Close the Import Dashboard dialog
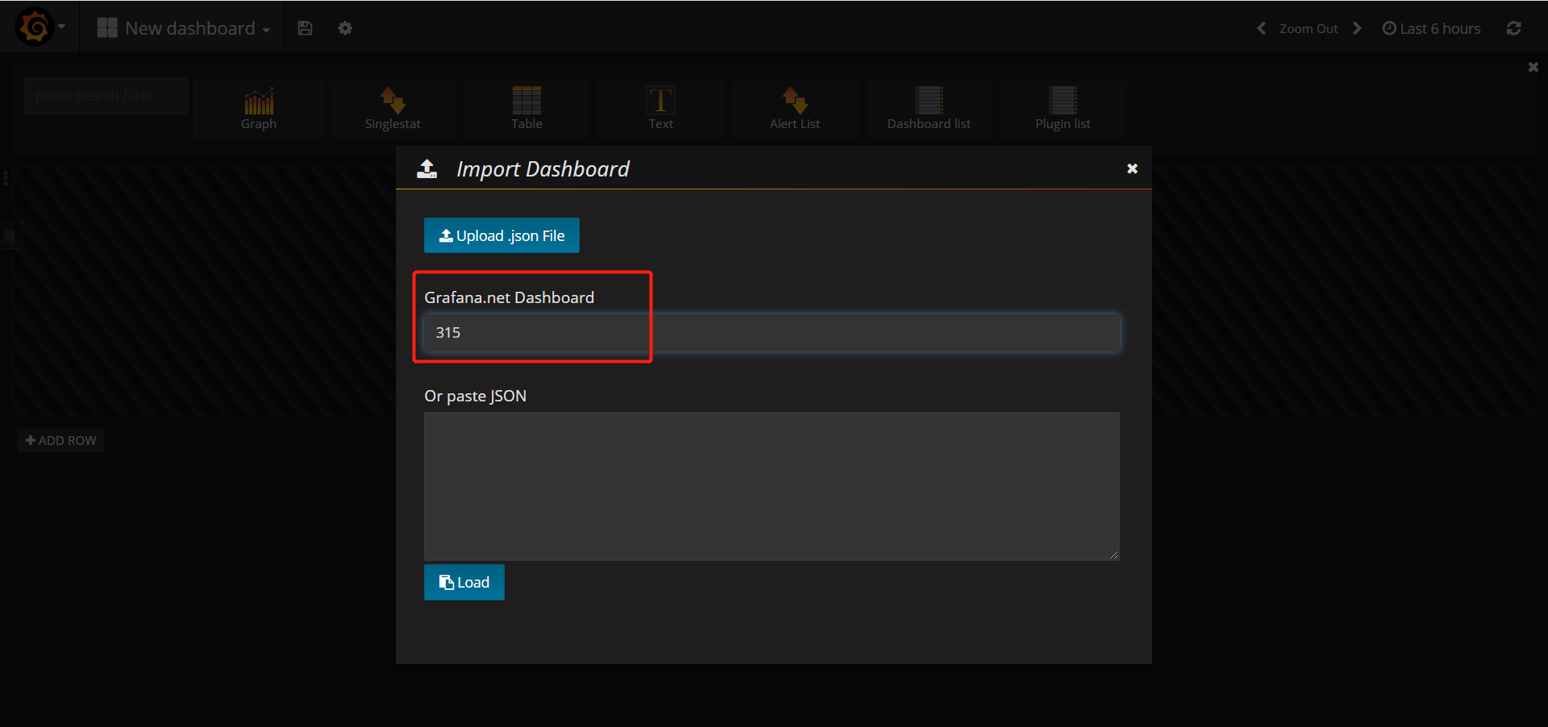 (1132, 168)
